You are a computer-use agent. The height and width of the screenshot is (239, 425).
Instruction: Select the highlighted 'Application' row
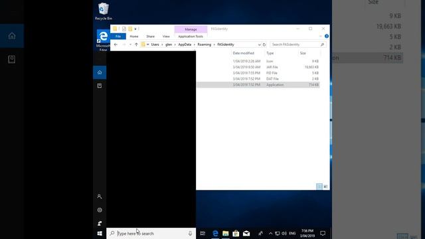tap(258, 85)
